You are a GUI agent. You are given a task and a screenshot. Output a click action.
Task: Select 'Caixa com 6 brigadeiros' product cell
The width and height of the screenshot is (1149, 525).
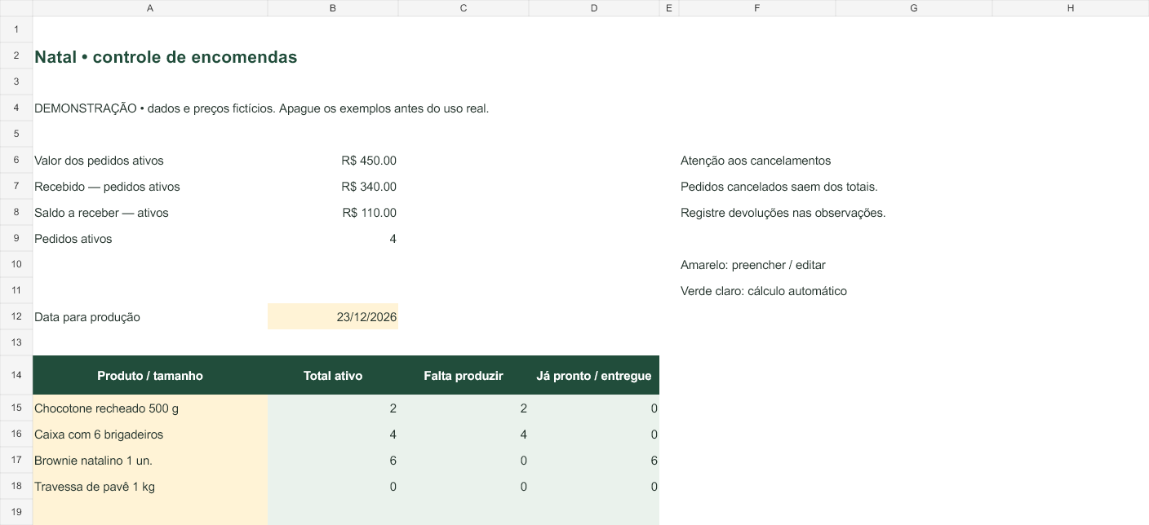(x=150, y=434)
